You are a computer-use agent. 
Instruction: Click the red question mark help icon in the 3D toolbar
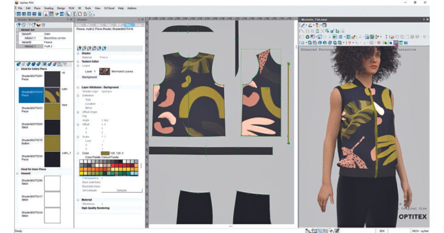coord(349,43)
